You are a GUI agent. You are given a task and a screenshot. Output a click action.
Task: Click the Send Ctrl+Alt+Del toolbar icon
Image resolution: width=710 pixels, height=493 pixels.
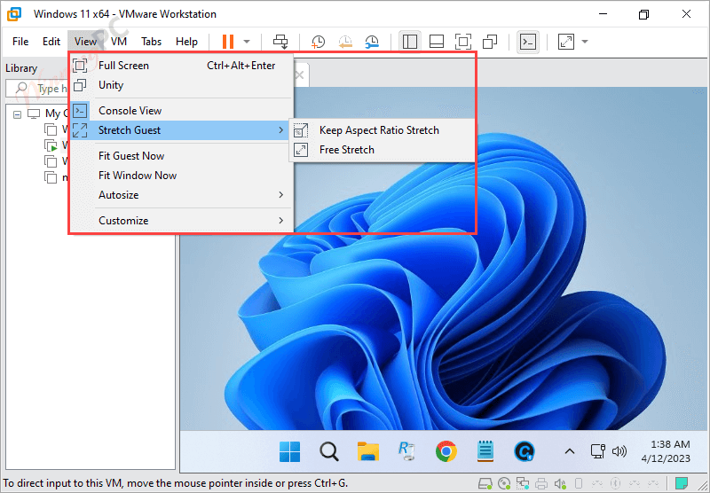pos(280,42)
